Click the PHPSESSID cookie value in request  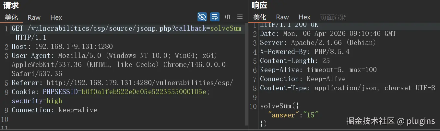click(144, 92)
